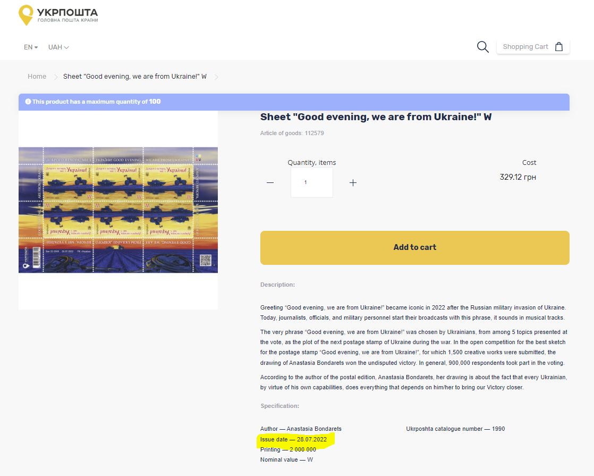Viewport: 594px width, 476px height.
Task: Decrease quantity with the minus icon
Action: 270,183
